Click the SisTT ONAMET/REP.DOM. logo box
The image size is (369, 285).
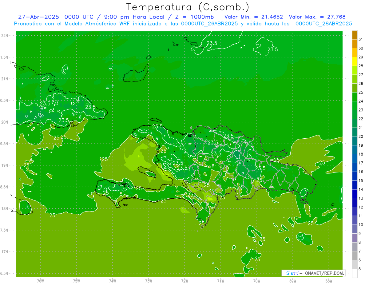[313, 273]
